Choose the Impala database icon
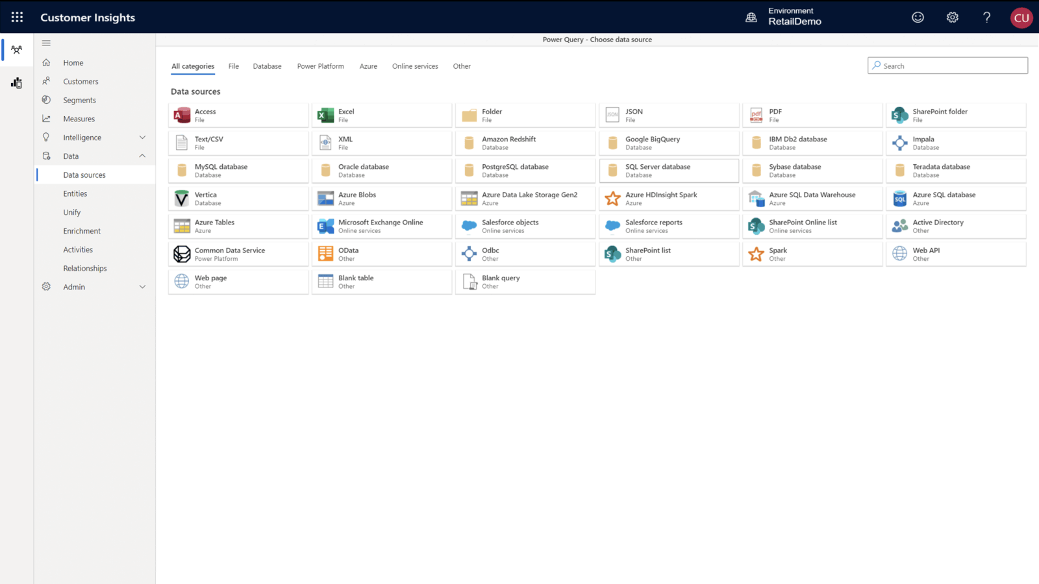Viewport: 1039px width, 584px height. click(x=899, y=143)
